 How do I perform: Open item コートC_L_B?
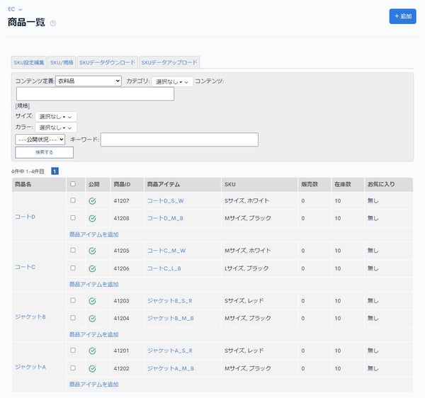click(x=164, y=268)
